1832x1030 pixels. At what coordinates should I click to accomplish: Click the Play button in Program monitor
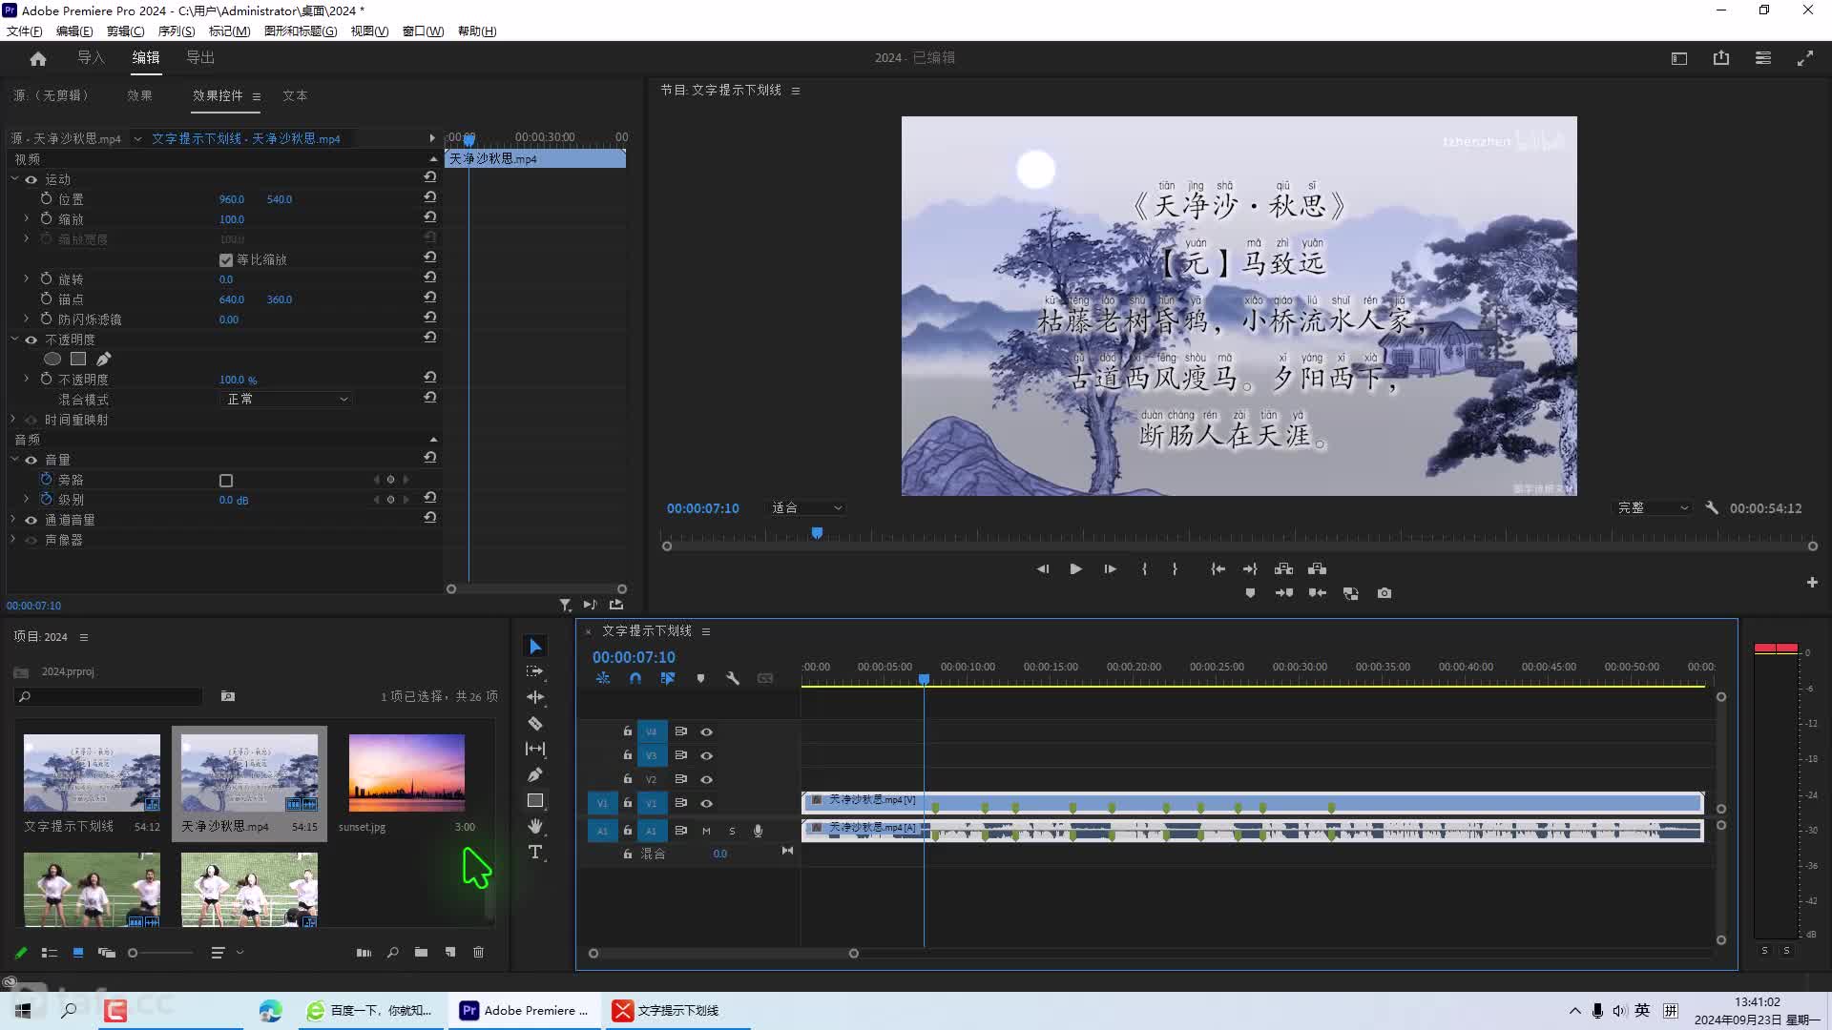[1075, 569]
